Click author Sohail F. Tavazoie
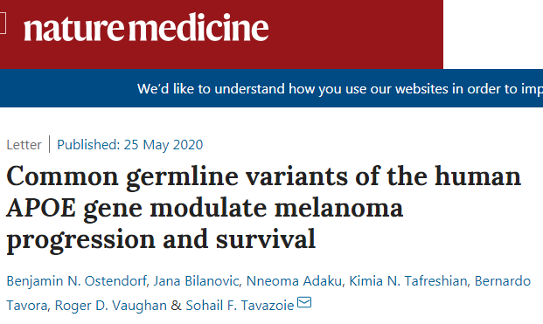543x324 pixels. pos(240,306)
